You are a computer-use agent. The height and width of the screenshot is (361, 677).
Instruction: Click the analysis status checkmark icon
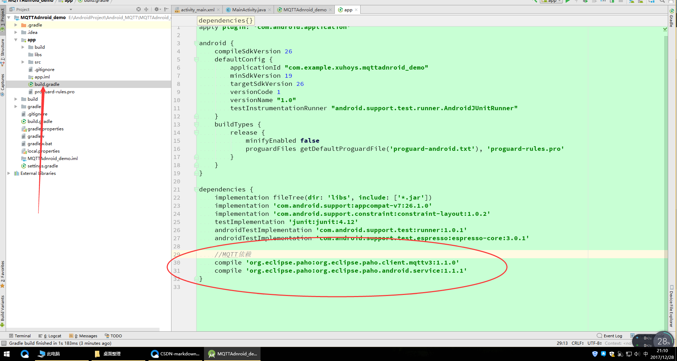[x=665, y=29]
